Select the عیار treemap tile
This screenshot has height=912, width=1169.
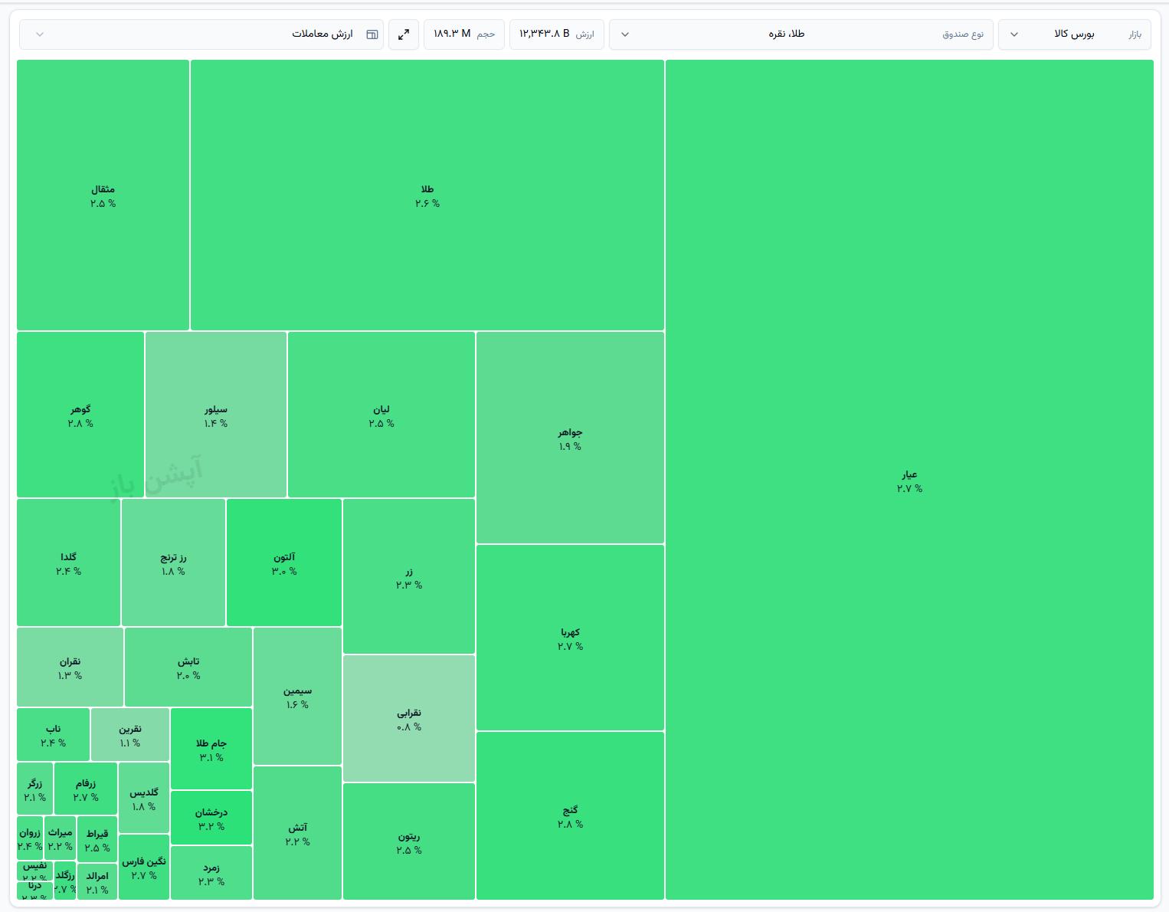click(909, 480)
